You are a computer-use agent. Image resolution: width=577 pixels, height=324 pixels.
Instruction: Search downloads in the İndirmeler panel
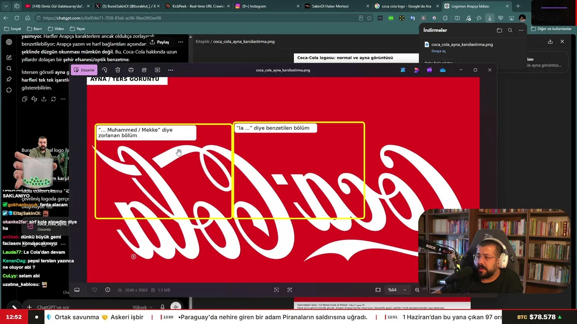pyautogui.click(x=510, y=30)
